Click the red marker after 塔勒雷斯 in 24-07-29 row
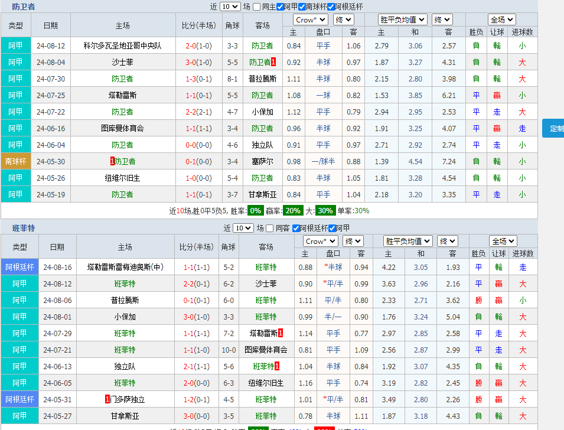The width and height of the screenshot is (564, 430). click(281, 333)
